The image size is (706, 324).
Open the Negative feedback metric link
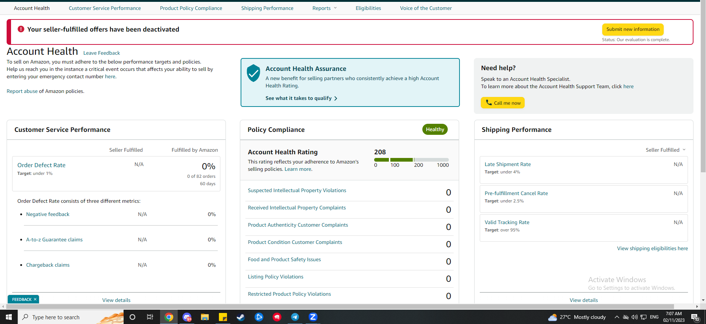point(48,214)
